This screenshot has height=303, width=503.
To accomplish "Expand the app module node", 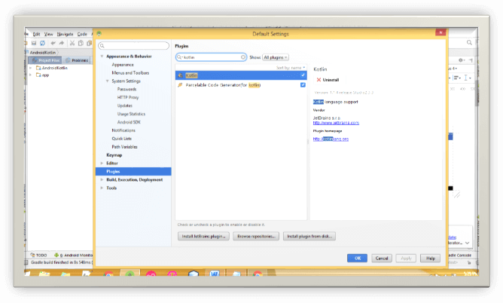I will click(x=31, y=75).
